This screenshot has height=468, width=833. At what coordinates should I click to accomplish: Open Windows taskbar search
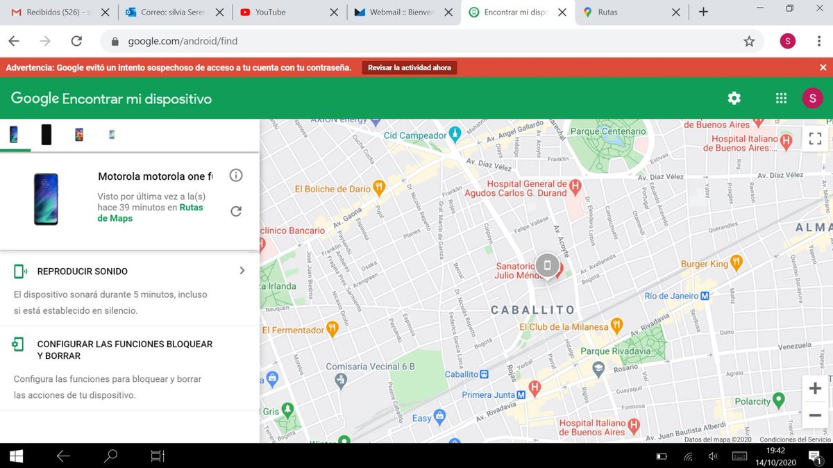110,456
